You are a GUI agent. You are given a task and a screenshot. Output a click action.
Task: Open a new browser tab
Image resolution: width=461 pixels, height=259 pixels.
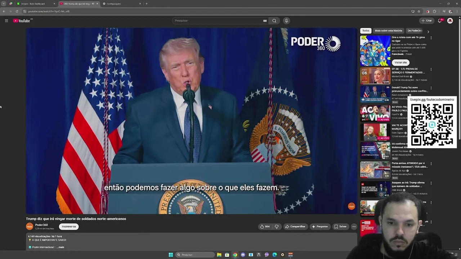point(147,4)
